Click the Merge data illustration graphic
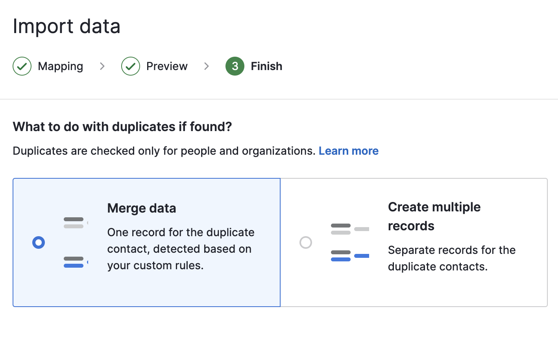This screenshot has height=359, width=558. point(75,242)
